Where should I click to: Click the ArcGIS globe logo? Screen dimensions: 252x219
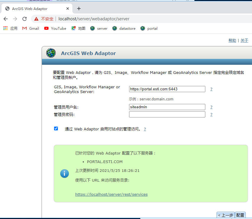click(x=51, y=53)
